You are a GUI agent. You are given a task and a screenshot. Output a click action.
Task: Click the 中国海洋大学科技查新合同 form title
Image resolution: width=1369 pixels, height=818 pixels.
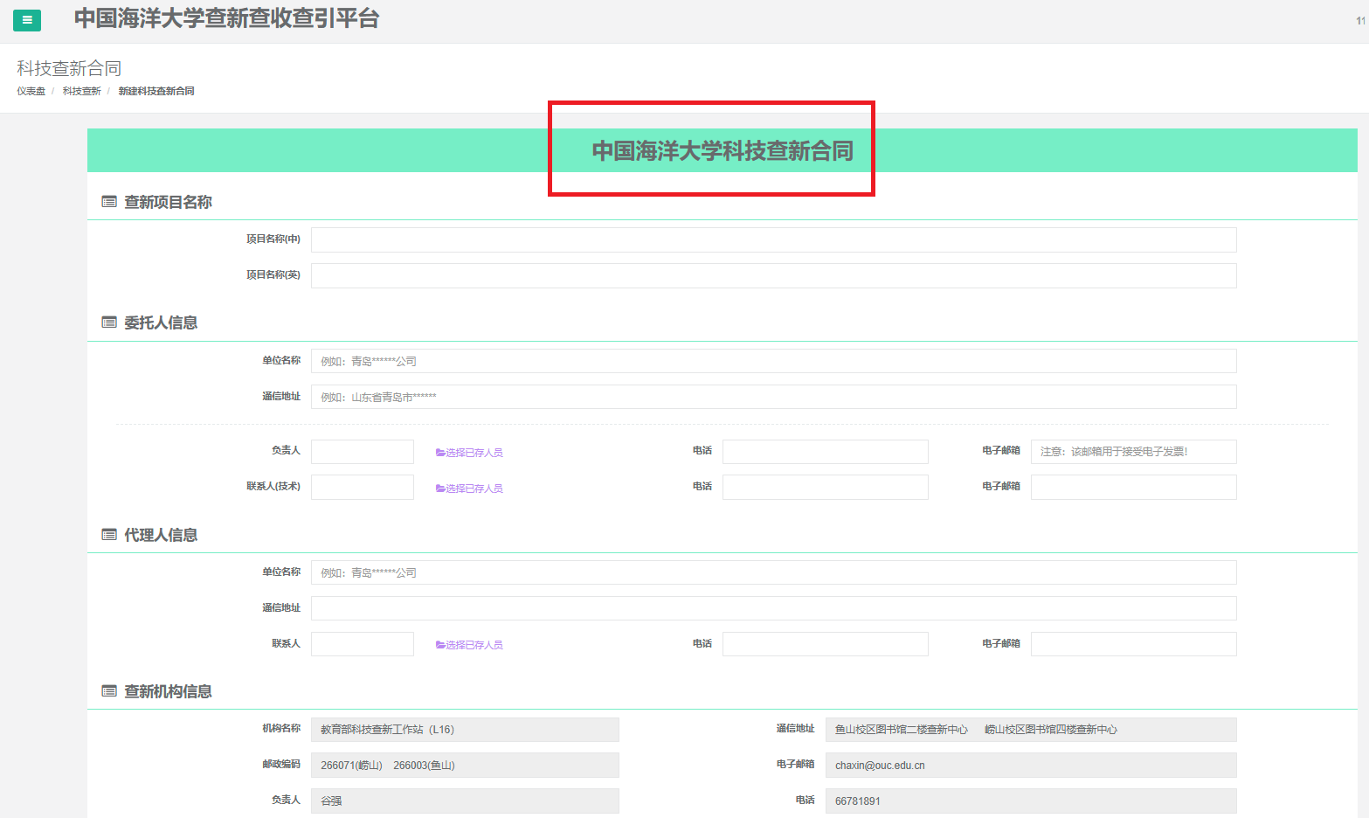[x=723, y=151]
